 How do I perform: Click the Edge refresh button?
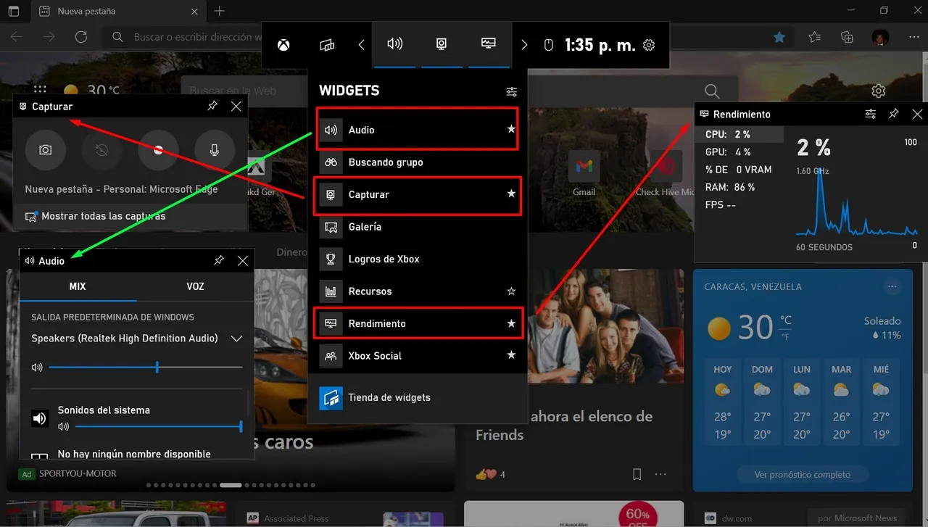point(81,37)
